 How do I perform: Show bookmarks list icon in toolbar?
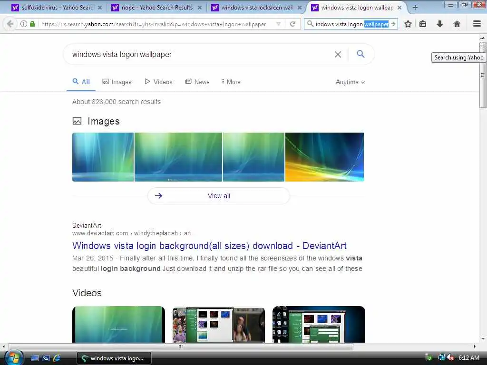423,24
